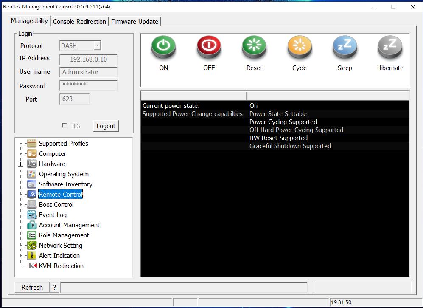
Task: Click the Password field
Action: point(89,85)
